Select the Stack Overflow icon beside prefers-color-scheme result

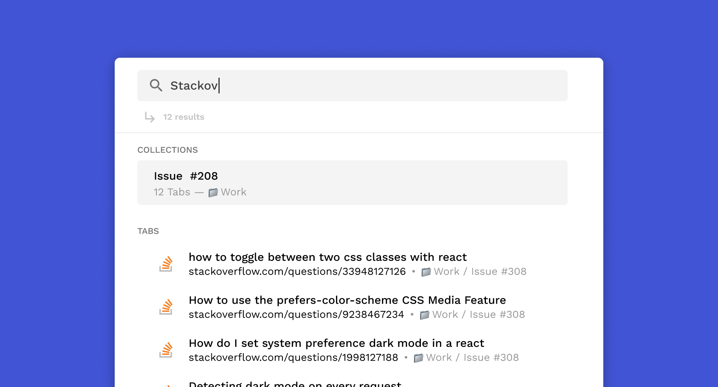(167, 307)
